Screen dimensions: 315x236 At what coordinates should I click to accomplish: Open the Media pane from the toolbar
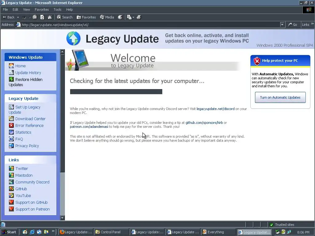coord(107,17)
